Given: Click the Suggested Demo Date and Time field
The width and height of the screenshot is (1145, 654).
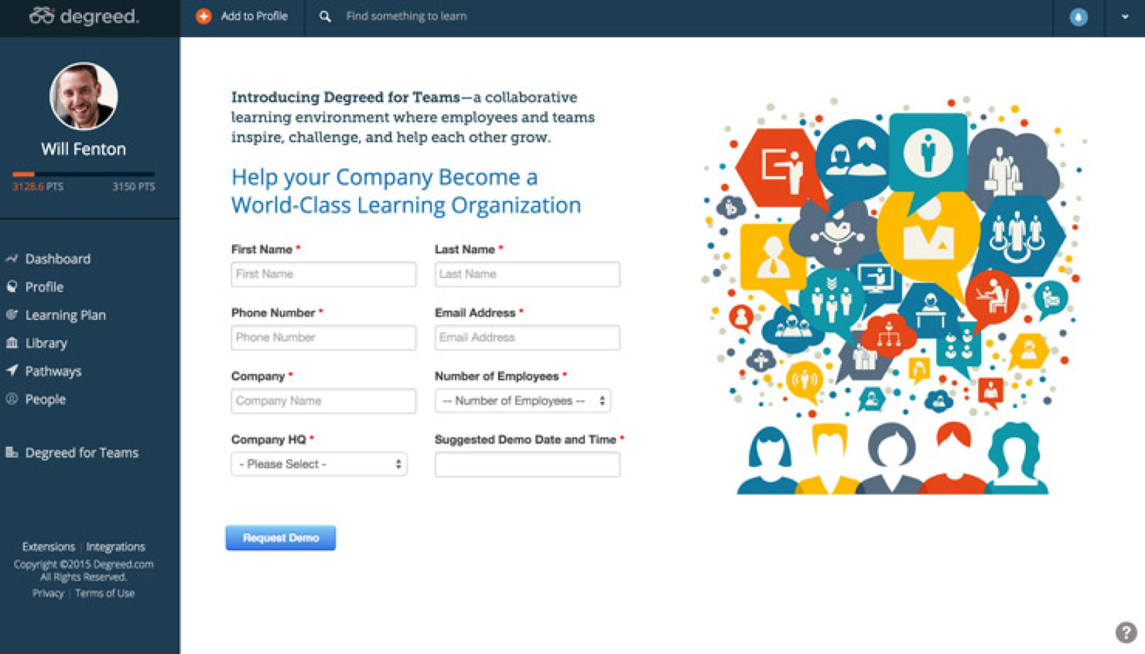Looking at the screenshot, I should pos(527,464).
